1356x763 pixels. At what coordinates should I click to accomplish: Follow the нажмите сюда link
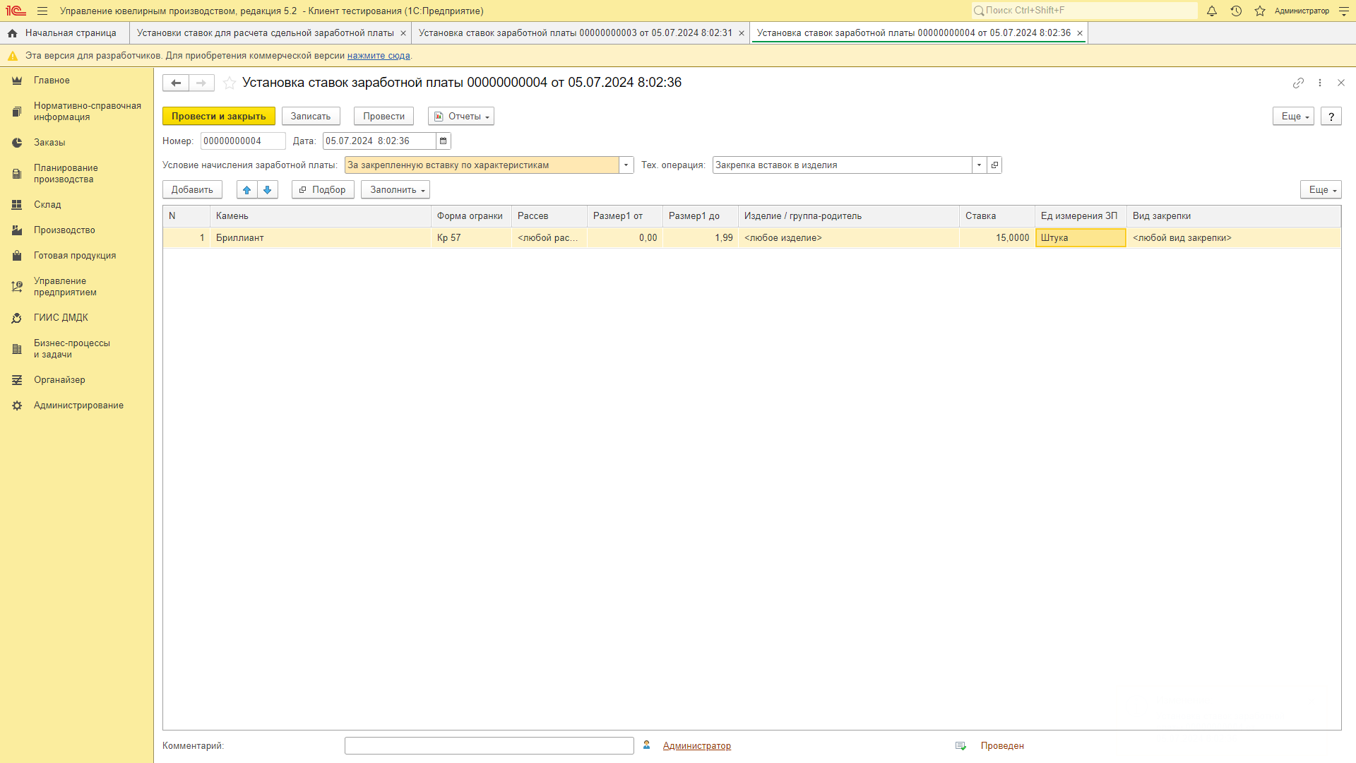(379, 56)
